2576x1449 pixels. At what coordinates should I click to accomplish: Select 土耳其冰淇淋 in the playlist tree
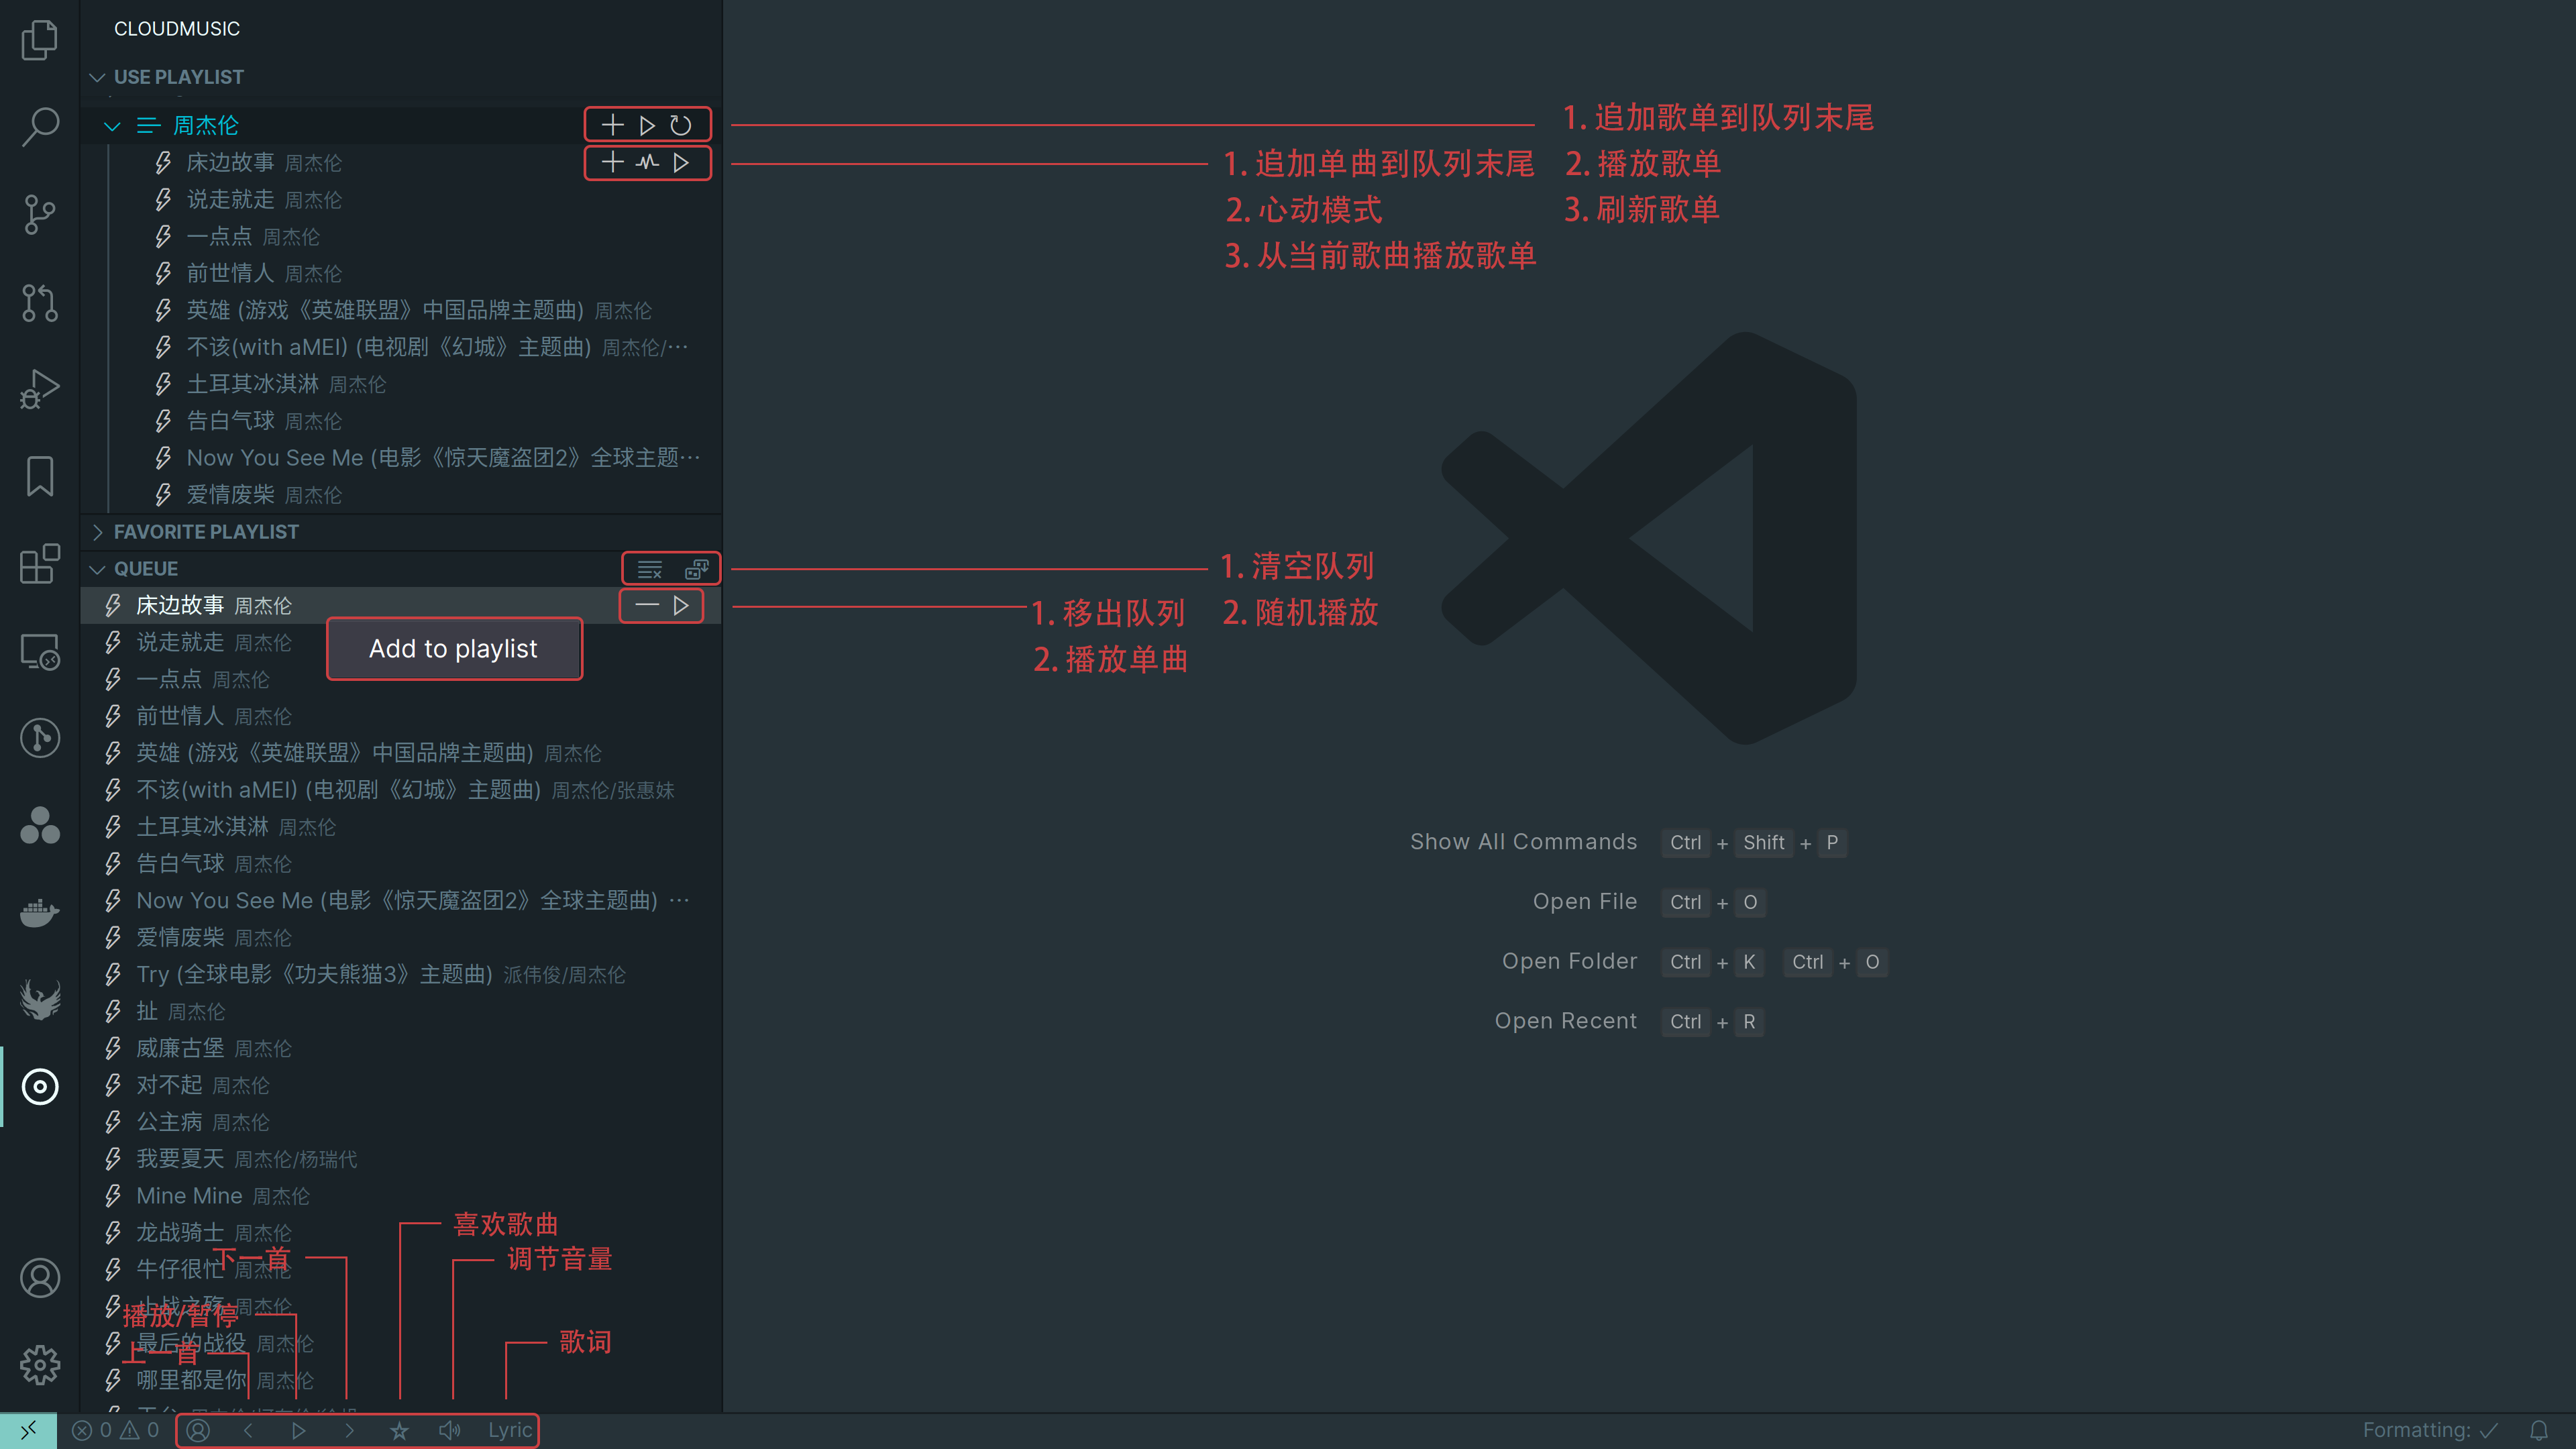tap(401, 384)
